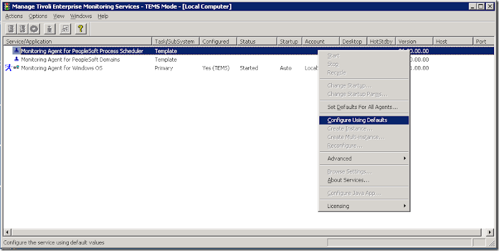This screenshot has width=499, height=251.
Task: Click the Change Startup Parms... entry
Action: 364,95
